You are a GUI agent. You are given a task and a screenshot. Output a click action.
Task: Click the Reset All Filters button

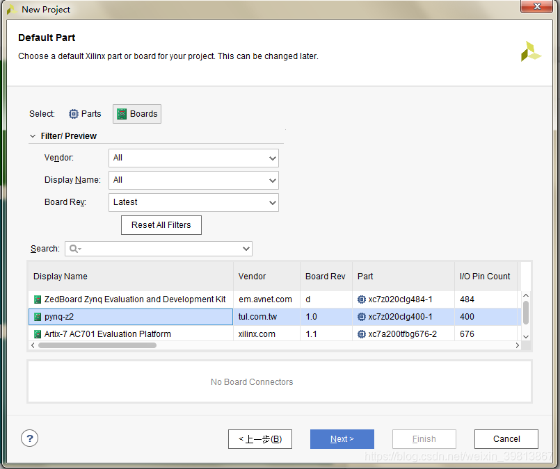pos(161,225)
